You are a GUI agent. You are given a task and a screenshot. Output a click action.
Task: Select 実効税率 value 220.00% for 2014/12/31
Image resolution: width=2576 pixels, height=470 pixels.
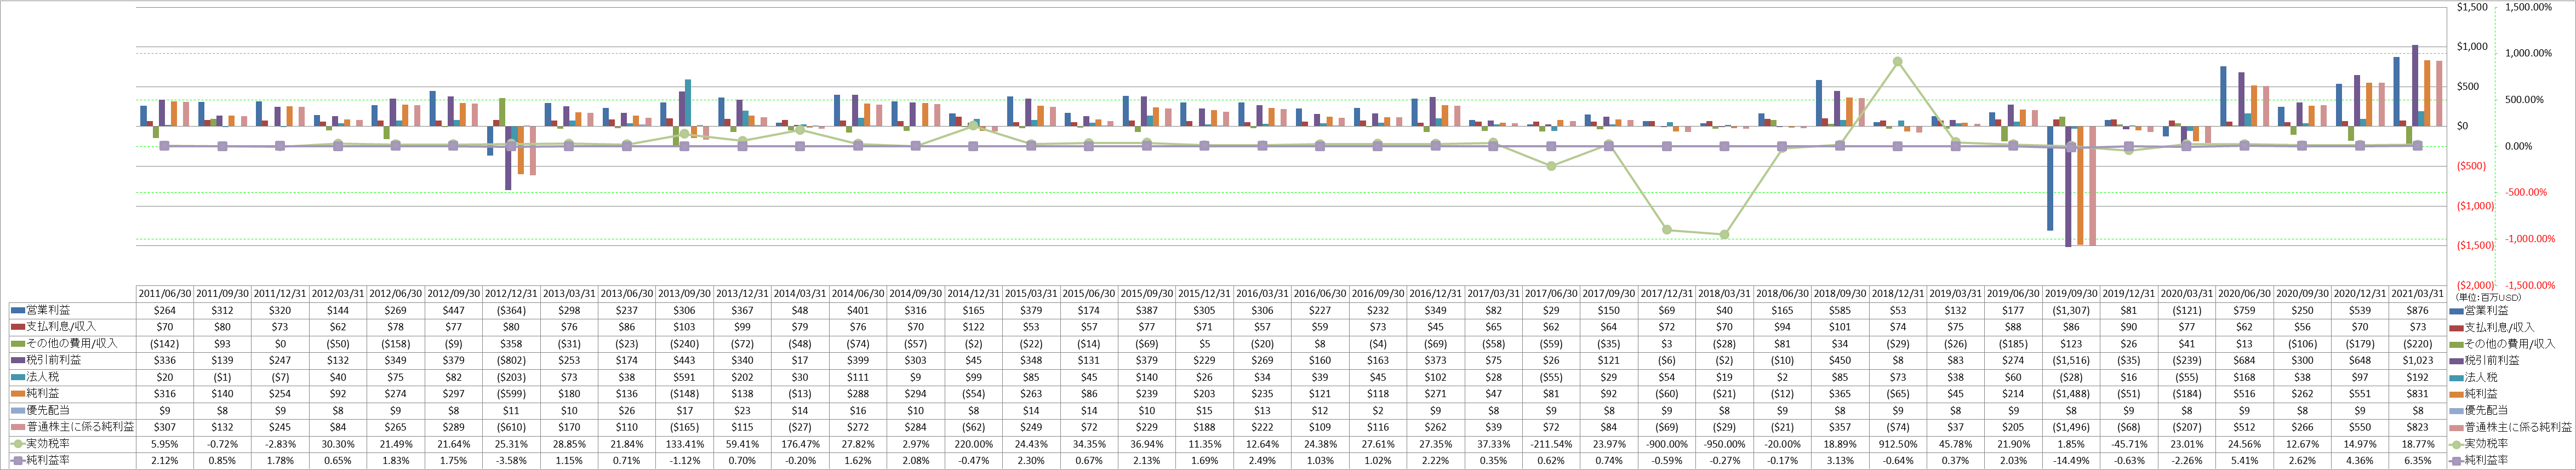coord(973,444)
